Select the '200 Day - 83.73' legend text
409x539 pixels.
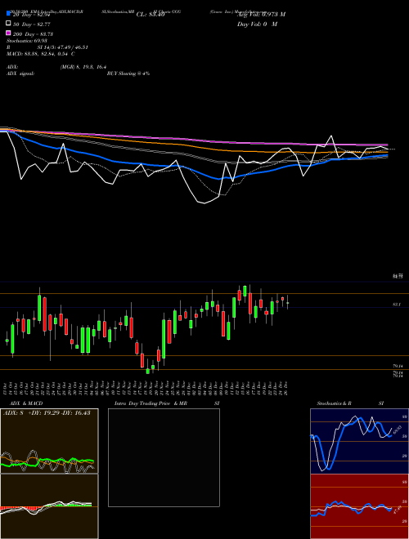[33, 33]
